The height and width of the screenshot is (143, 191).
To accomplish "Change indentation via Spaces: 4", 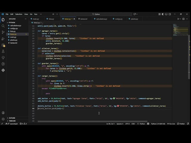I will click(120, 124).
